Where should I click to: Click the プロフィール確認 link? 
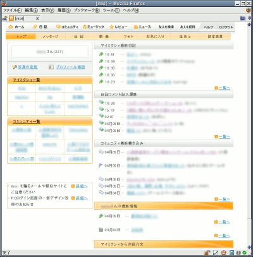click(70, 67)
